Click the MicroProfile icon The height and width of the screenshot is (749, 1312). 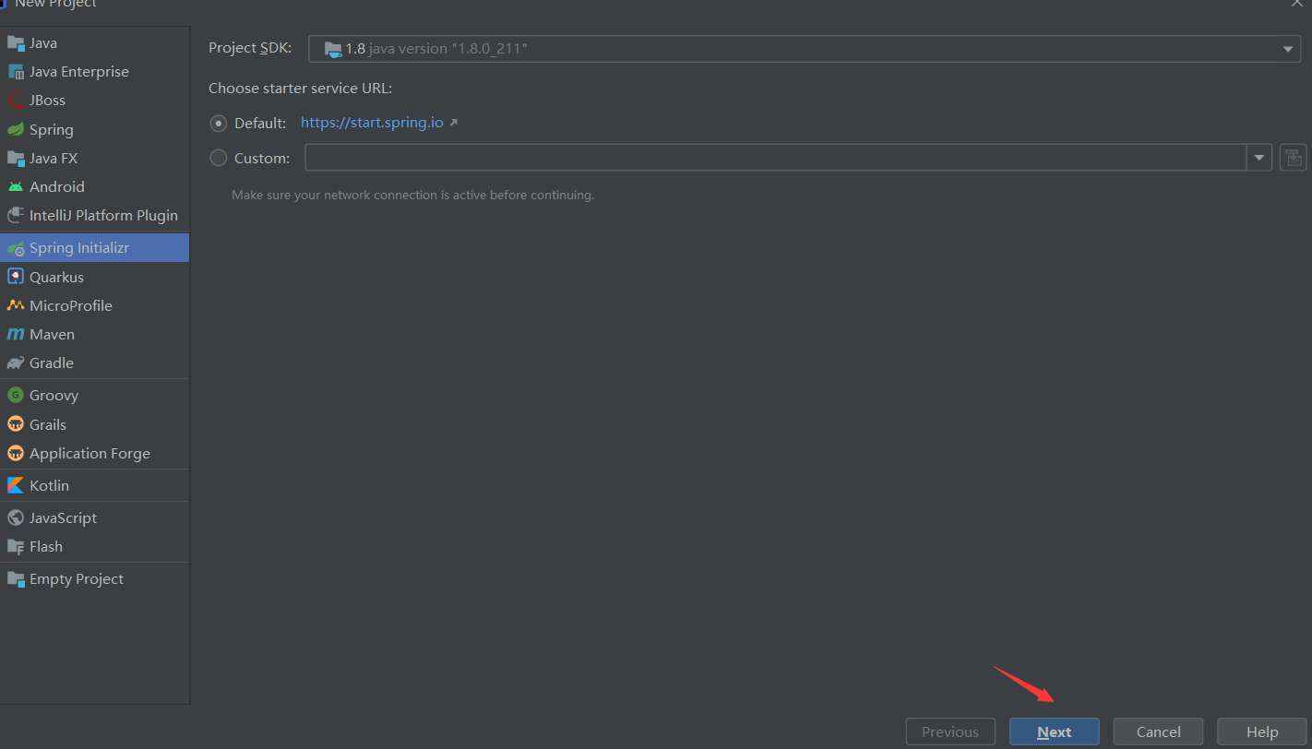click(15, 305)
